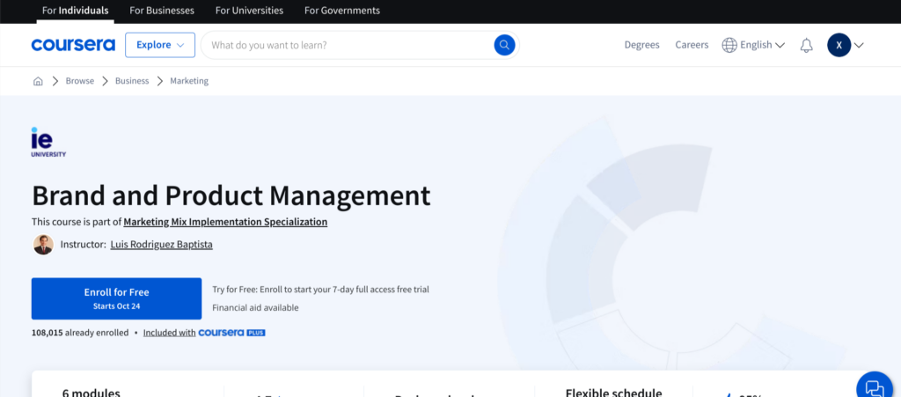Expand the Explore dropdown
This screenshot has height=397, width=901.
pos(159,45)
